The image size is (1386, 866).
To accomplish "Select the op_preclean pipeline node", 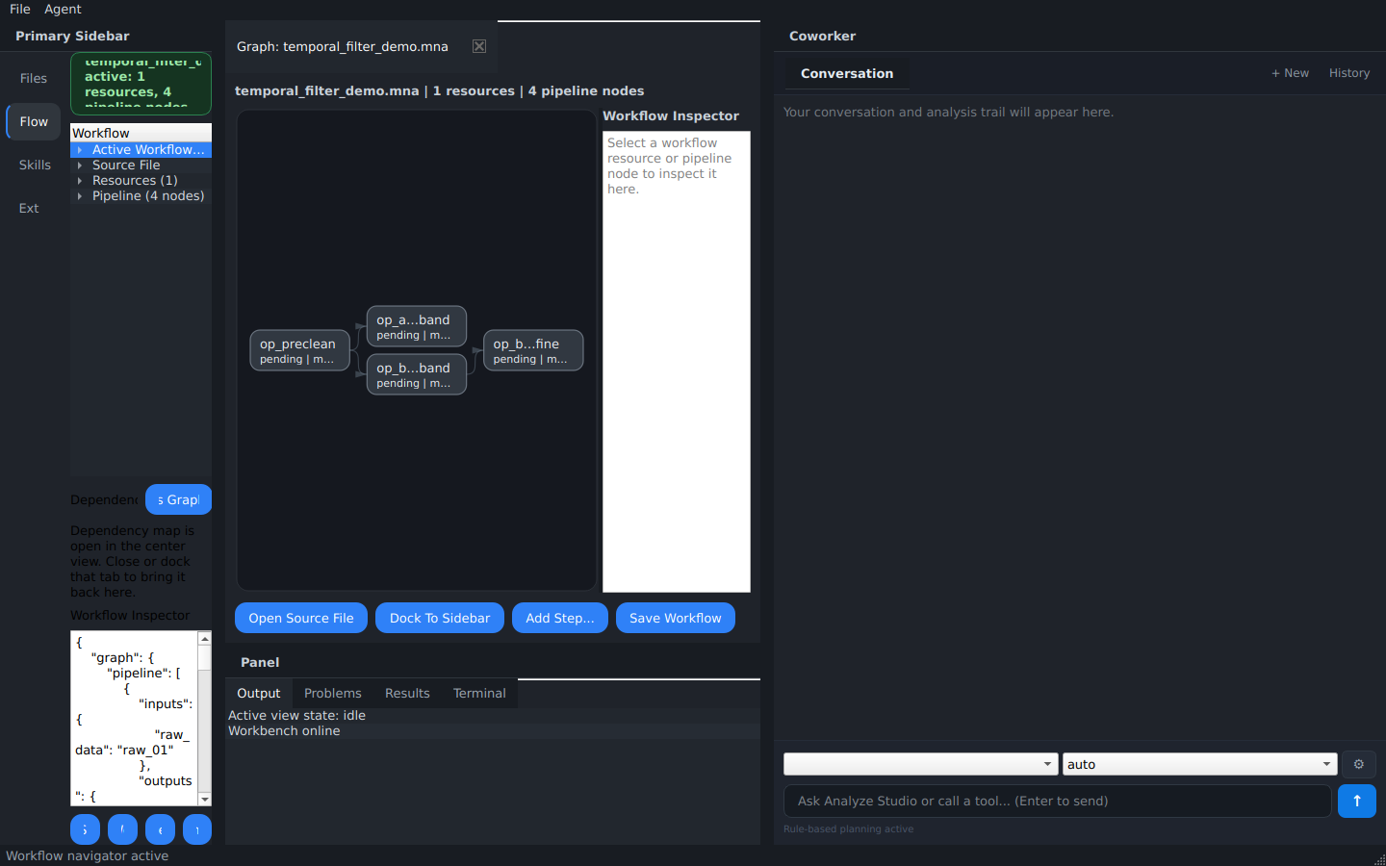I will point(299,350).
